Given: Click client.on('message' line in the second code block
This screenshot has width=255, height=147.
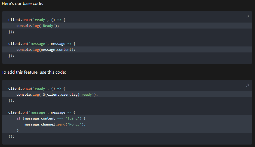Looking at the screenshot, I should coord(42,112).
